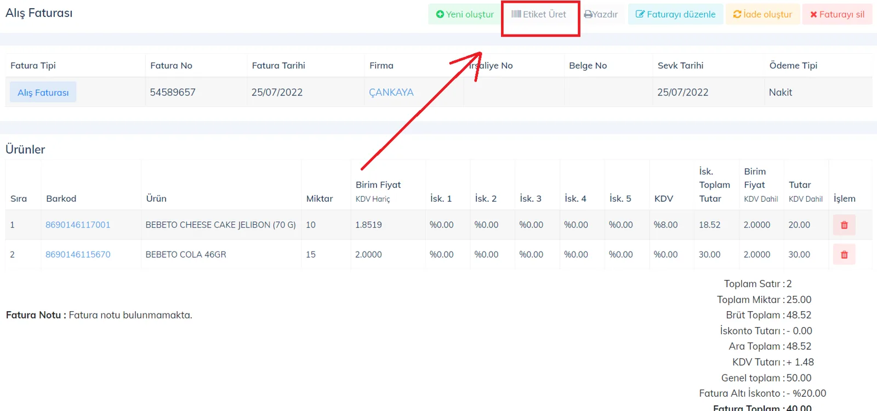Create a return with İade oluştur
Screen dimensions: 877x411
[x=762, y=14]
